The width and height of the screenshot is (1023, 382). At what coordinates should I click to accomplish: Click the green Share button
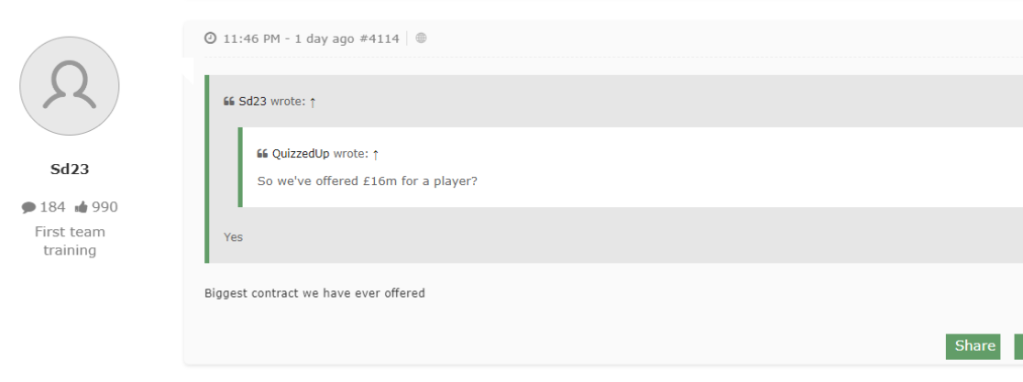pos(973,346)
